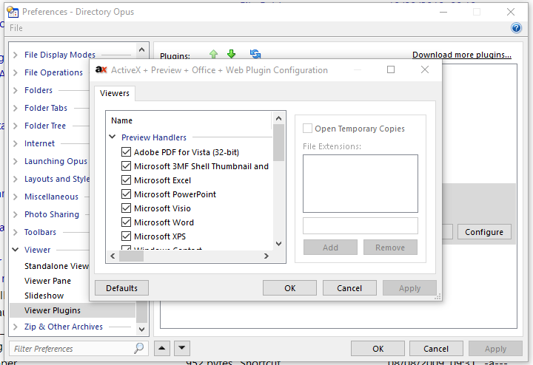Maximize the plugin configuration dialog
This screenshot has height=365, width=533.
[x=391, y=69]
